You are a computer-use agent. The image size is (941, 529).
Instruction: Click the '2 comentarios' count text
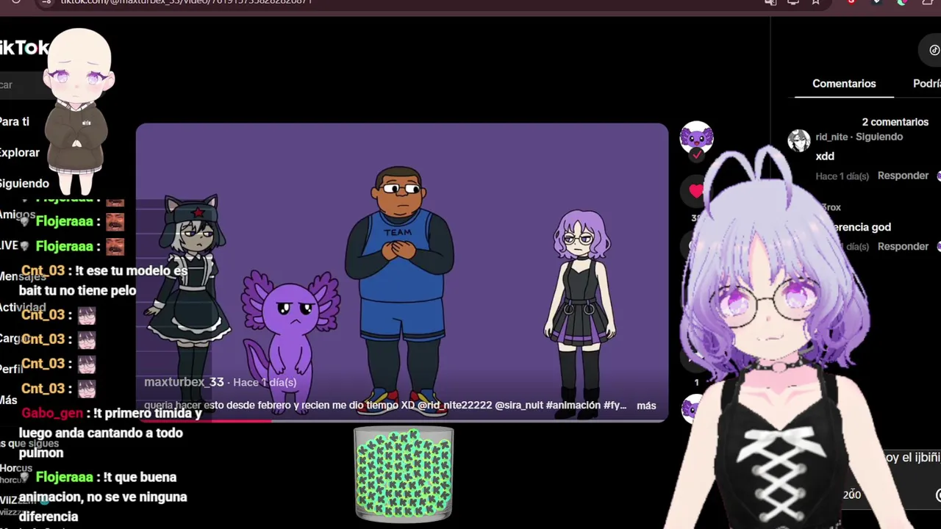click(x=895, y=122)
